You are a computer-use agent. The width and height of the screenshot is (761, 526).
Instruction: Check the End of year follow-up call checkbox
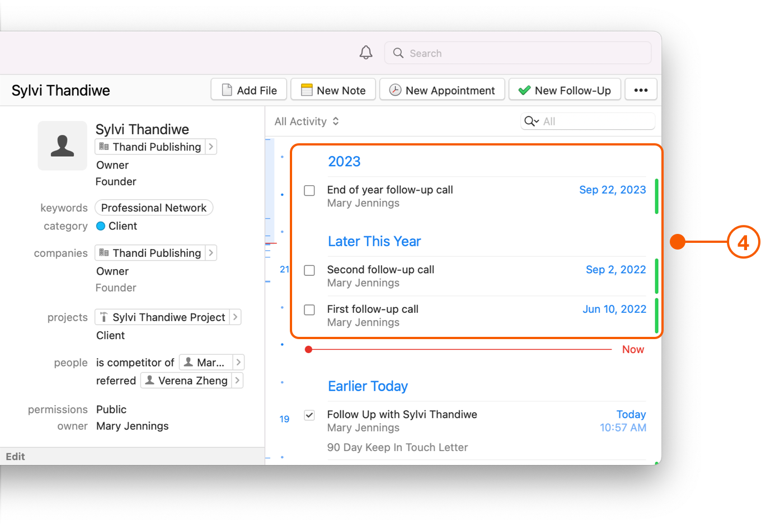pos(309,190)
